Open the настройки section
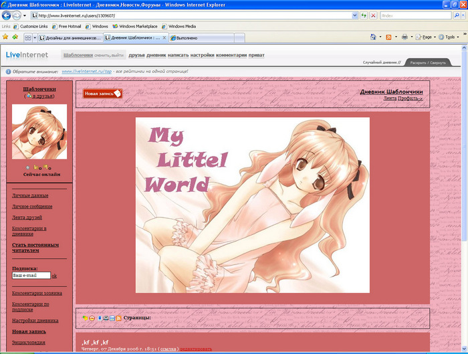Viewport: 468px width, 354px height. [203, 55]
